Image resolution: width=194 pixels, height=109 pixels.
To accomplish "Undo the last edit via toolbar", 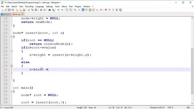I will point(41,10).
